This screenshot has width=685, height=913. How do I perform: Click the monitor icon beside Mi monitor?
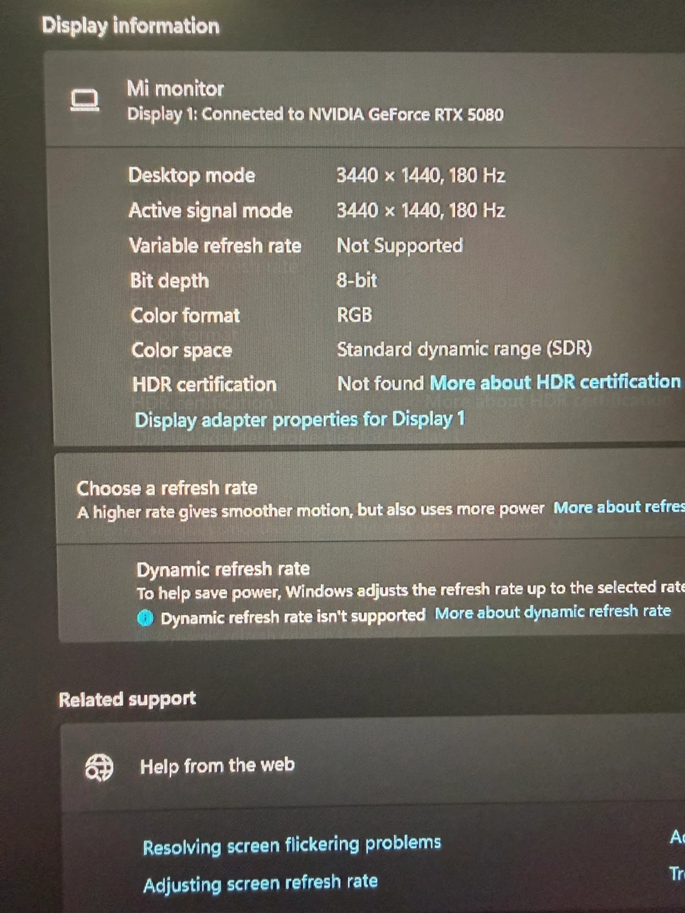point(84,100)
